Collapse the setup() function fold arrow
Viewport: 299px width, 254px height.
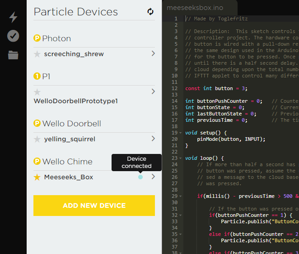pos(180,133)
